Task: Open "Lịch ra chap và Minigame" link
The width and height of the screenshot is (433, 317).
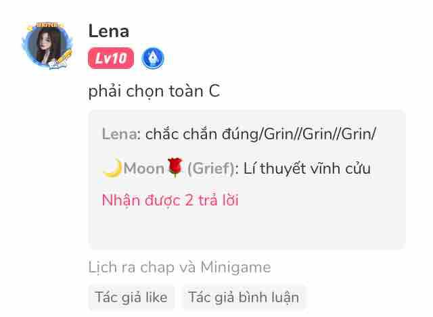Action: point(179,267)
